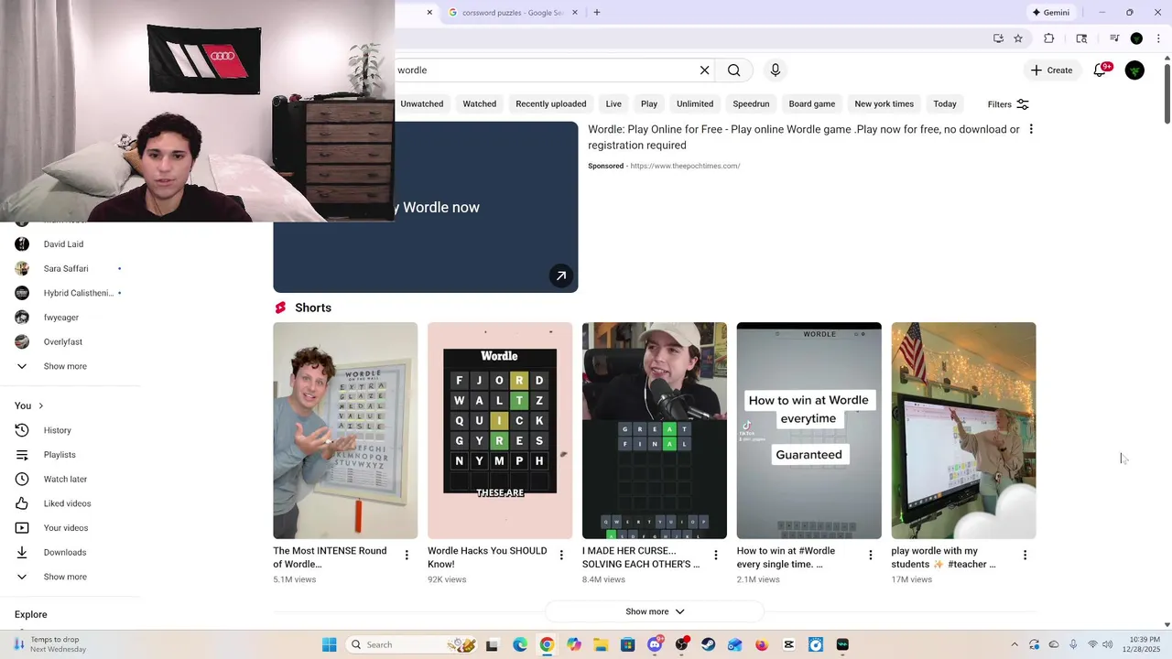Open Chrome three-dot menu

1159,38
